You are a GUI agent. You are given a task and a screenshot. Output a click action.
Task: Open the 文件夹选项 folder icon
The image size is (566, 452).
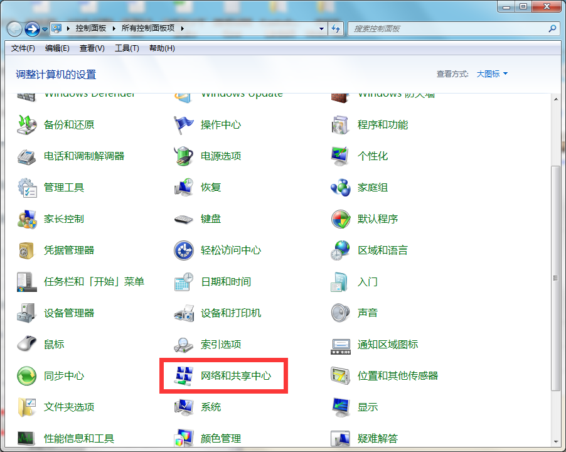coord(27,407)
